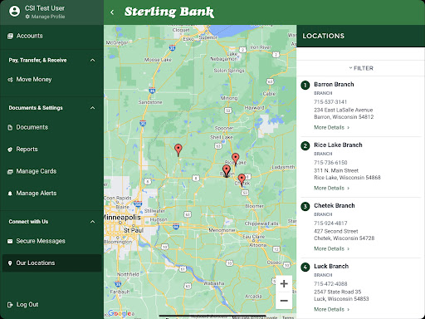The image size is (425, 319).
Task: Open the Accounts menu item
Action: [52, 36]
